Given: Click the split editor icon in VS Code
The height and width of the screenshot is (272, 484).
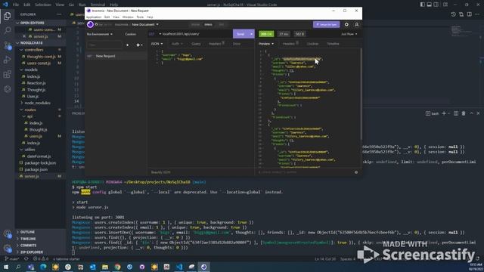Looking at the screenshot, I should [469, 14].
